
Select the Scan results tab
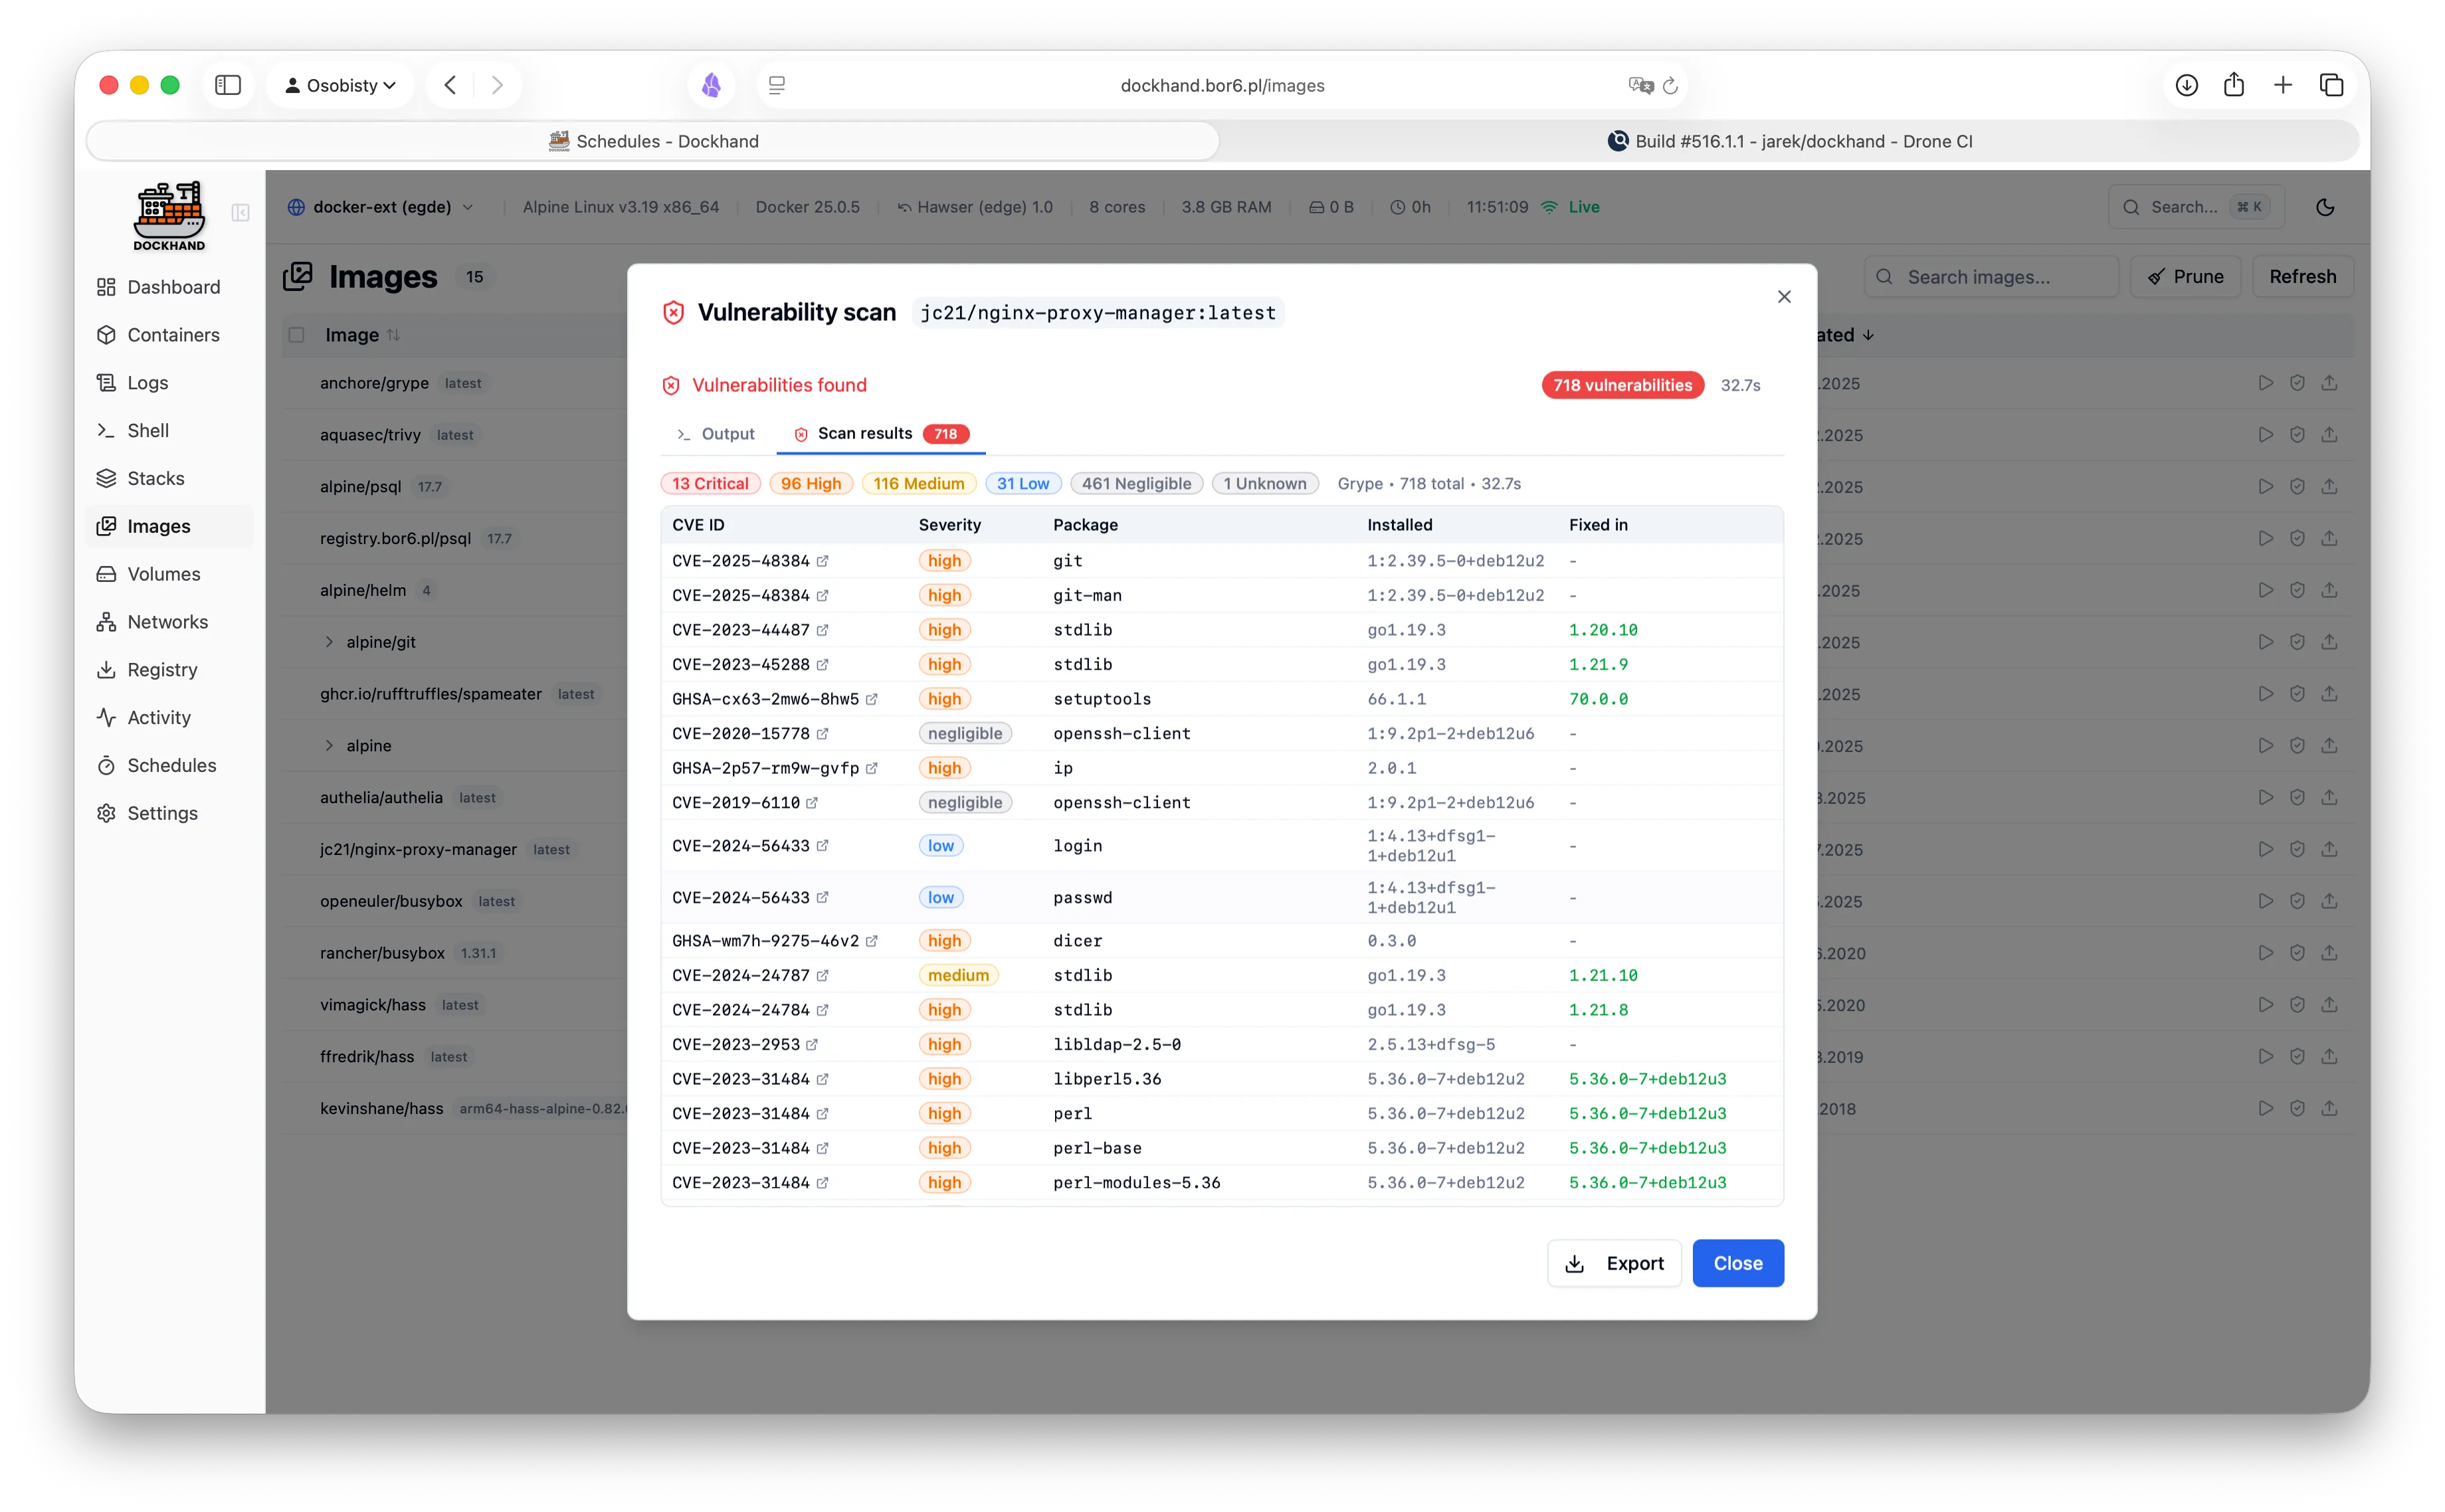click(x=865, y=434)
